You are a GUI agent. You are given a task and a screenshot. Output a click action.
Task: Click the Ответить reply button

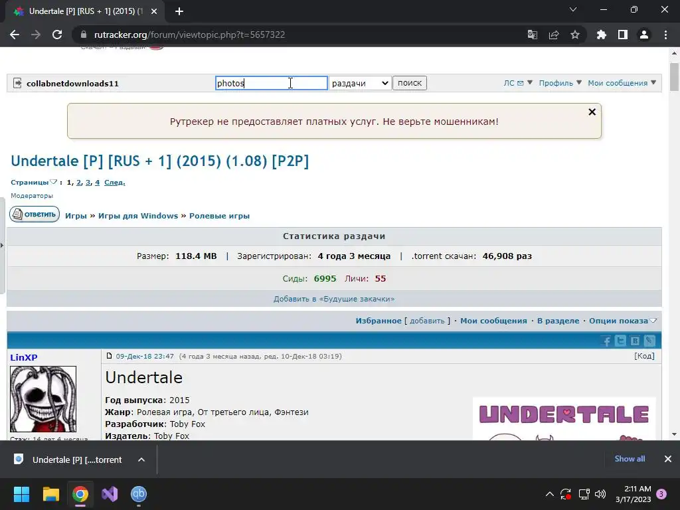[35, 214]
